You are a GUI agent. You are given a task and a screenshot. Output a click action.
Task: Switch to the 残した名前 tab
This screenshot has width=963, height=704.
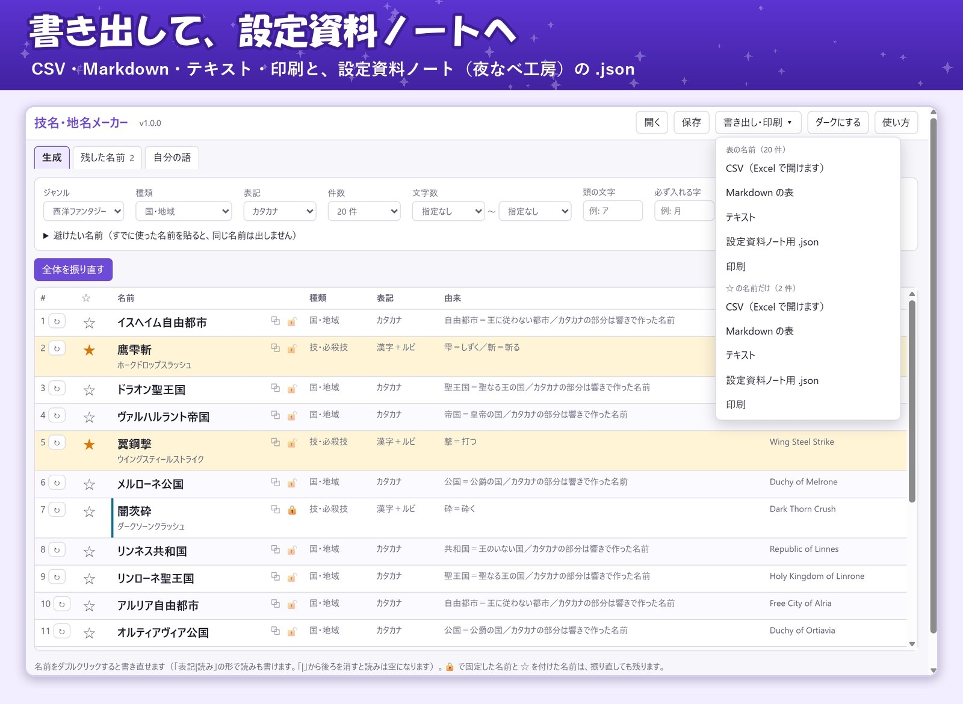pyautogui.click(x=107, y=158)
